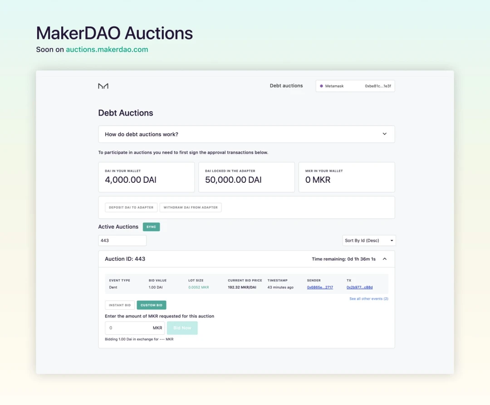Open the Debt auctions nav item
The image size is (490, 405).
(x=286, y=86)
